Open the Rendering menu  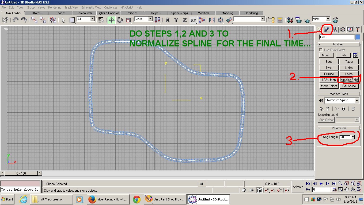click(55, 7)
